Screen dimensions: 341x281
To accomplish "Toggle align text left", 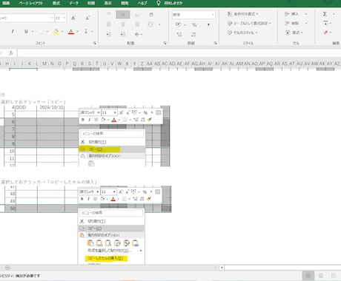I will pyautogui.click(x=108, y=24).
